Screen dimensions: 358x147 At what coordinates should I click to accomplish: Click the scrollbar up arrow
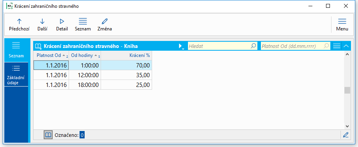click(347, 54)
